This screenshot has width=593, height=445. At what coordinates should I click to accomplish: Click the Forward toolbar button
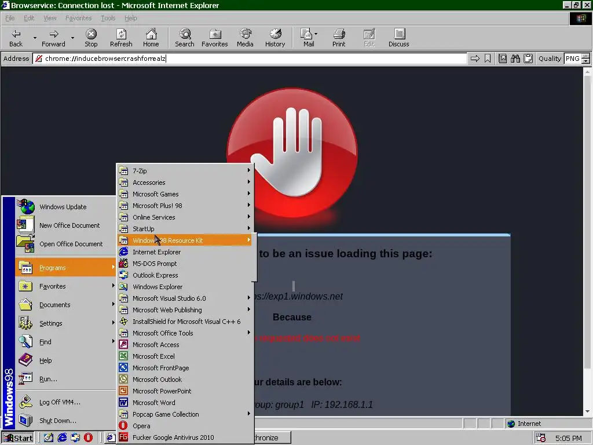point(53,38)
